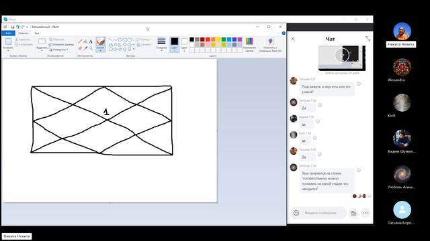This screenshot has height=241, width=430.
Task: Click the Paste (Вставить) clipboard icon
Action: [x=8, y=42]
